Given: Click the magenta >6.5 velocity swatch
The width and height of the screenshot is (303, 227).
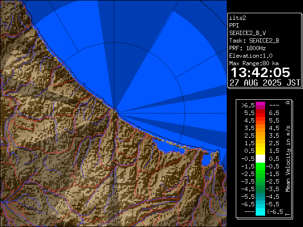Looking at the screenshot, I should pyautogui.click(x=260, y=105).
